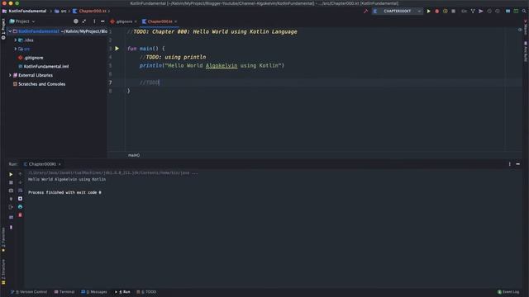529x297 pixels.
Task: Open the Maven side panel
Action: pyautogui.click(x=526, y=27)
